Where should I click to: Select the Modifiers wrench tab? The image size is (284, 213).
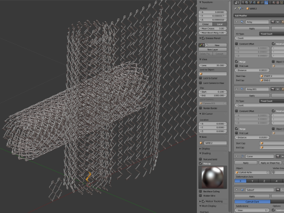(x=266, y=2)
